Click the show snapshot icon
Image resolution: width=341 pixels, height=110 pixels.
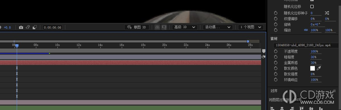click(28, 27)
